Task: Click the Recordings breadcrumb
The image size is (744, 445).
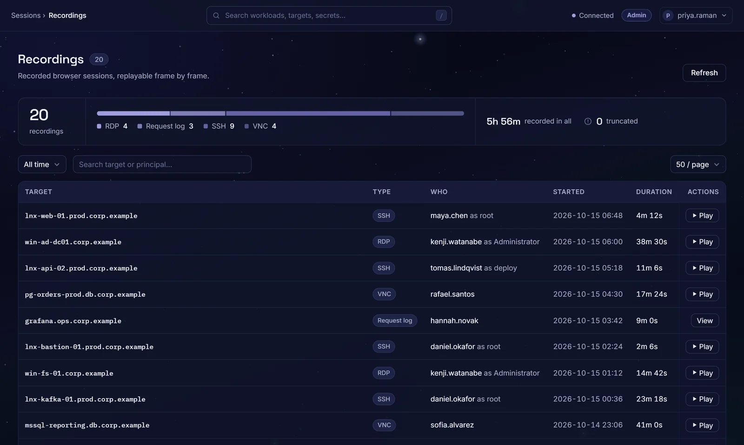Action: point(67,15)
